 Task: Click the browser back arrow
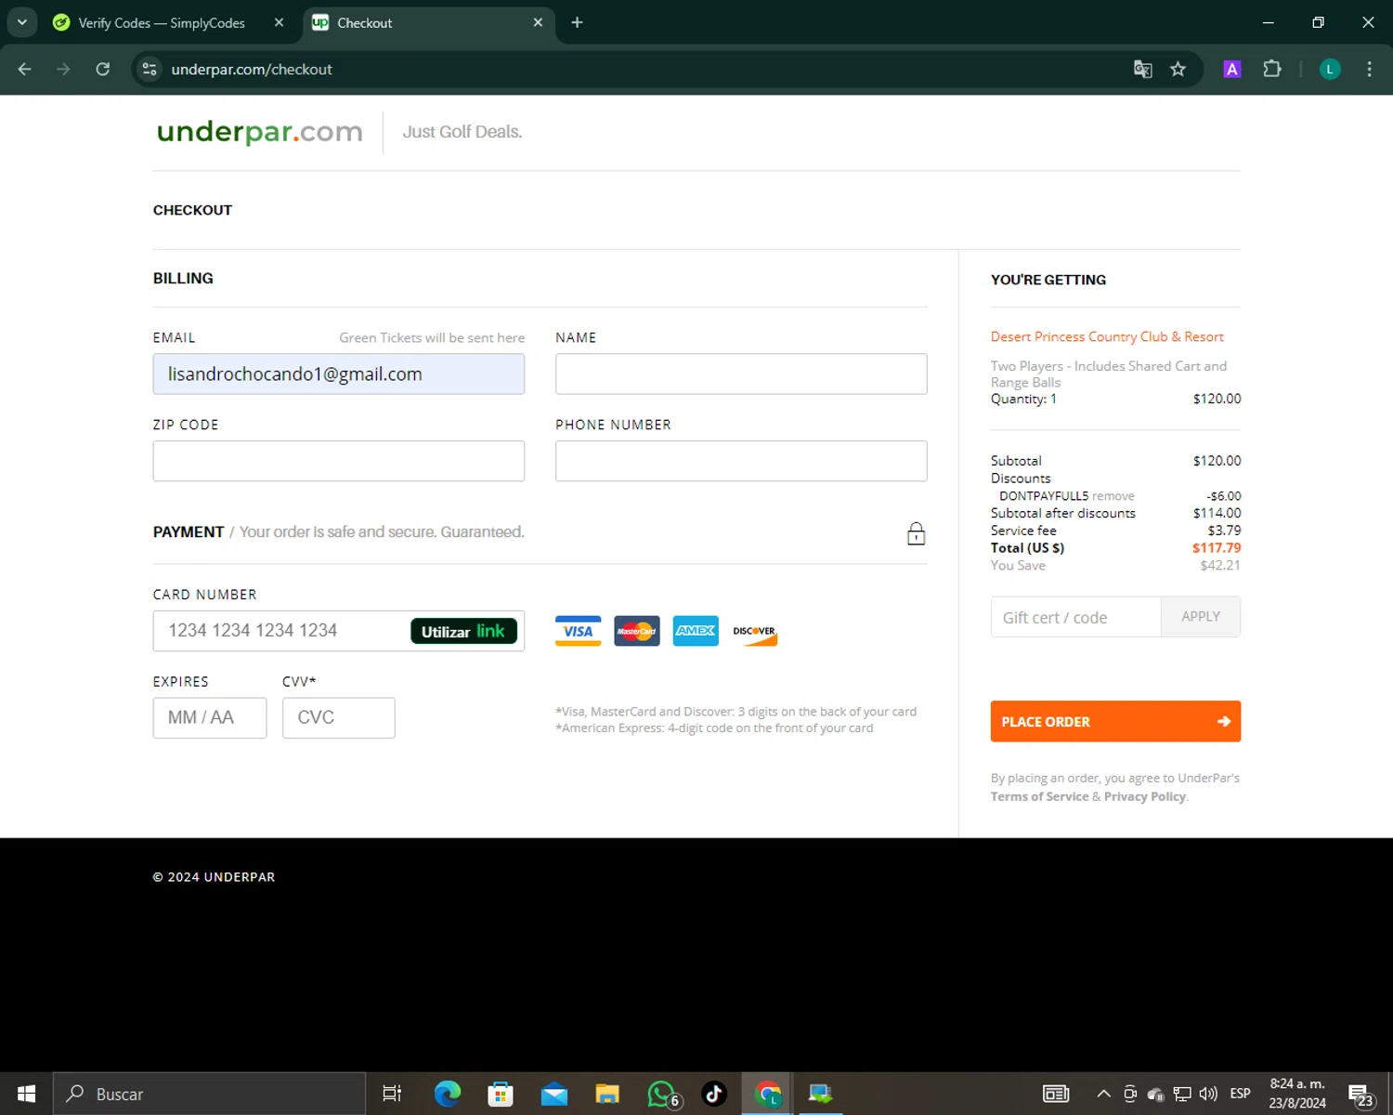tap(25, 69)
